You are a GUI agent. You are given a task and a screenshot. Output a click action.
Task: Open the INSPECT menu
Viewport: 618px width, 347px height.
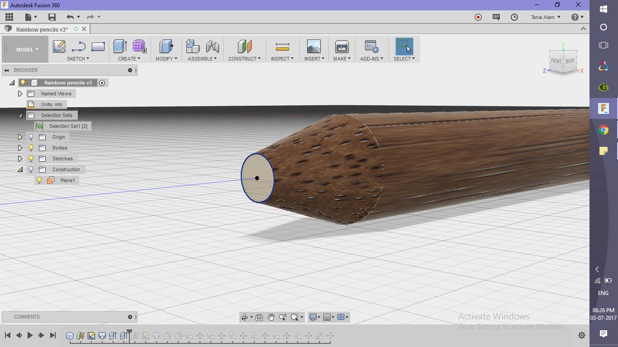pos(282,59)
